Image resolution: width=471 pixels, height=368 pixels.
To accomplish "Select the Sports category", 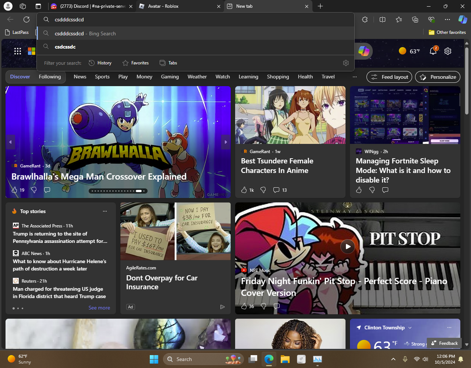I will pyautogui.click(x=102, y=77).
